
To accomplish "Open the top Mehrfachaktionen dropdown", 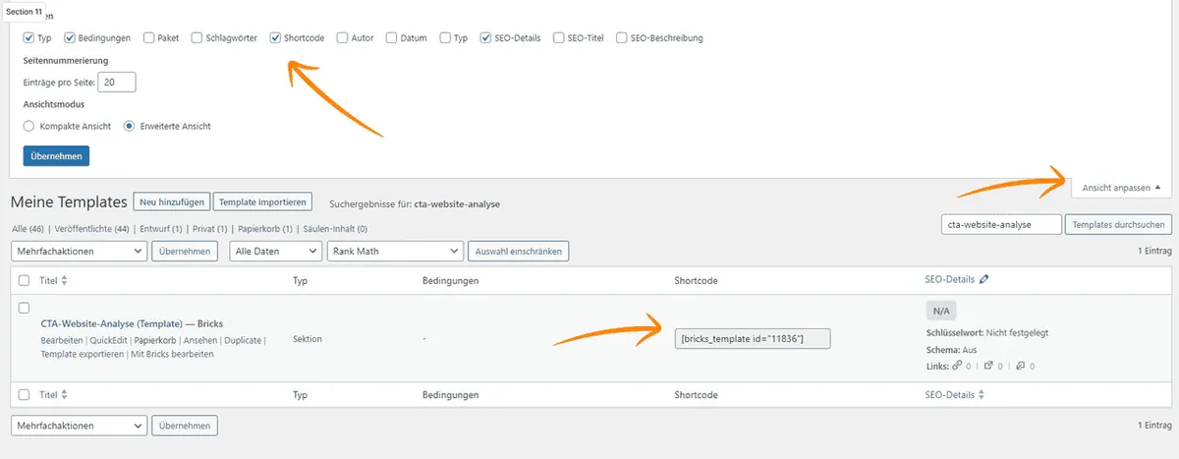I will (x=79, y=252).
